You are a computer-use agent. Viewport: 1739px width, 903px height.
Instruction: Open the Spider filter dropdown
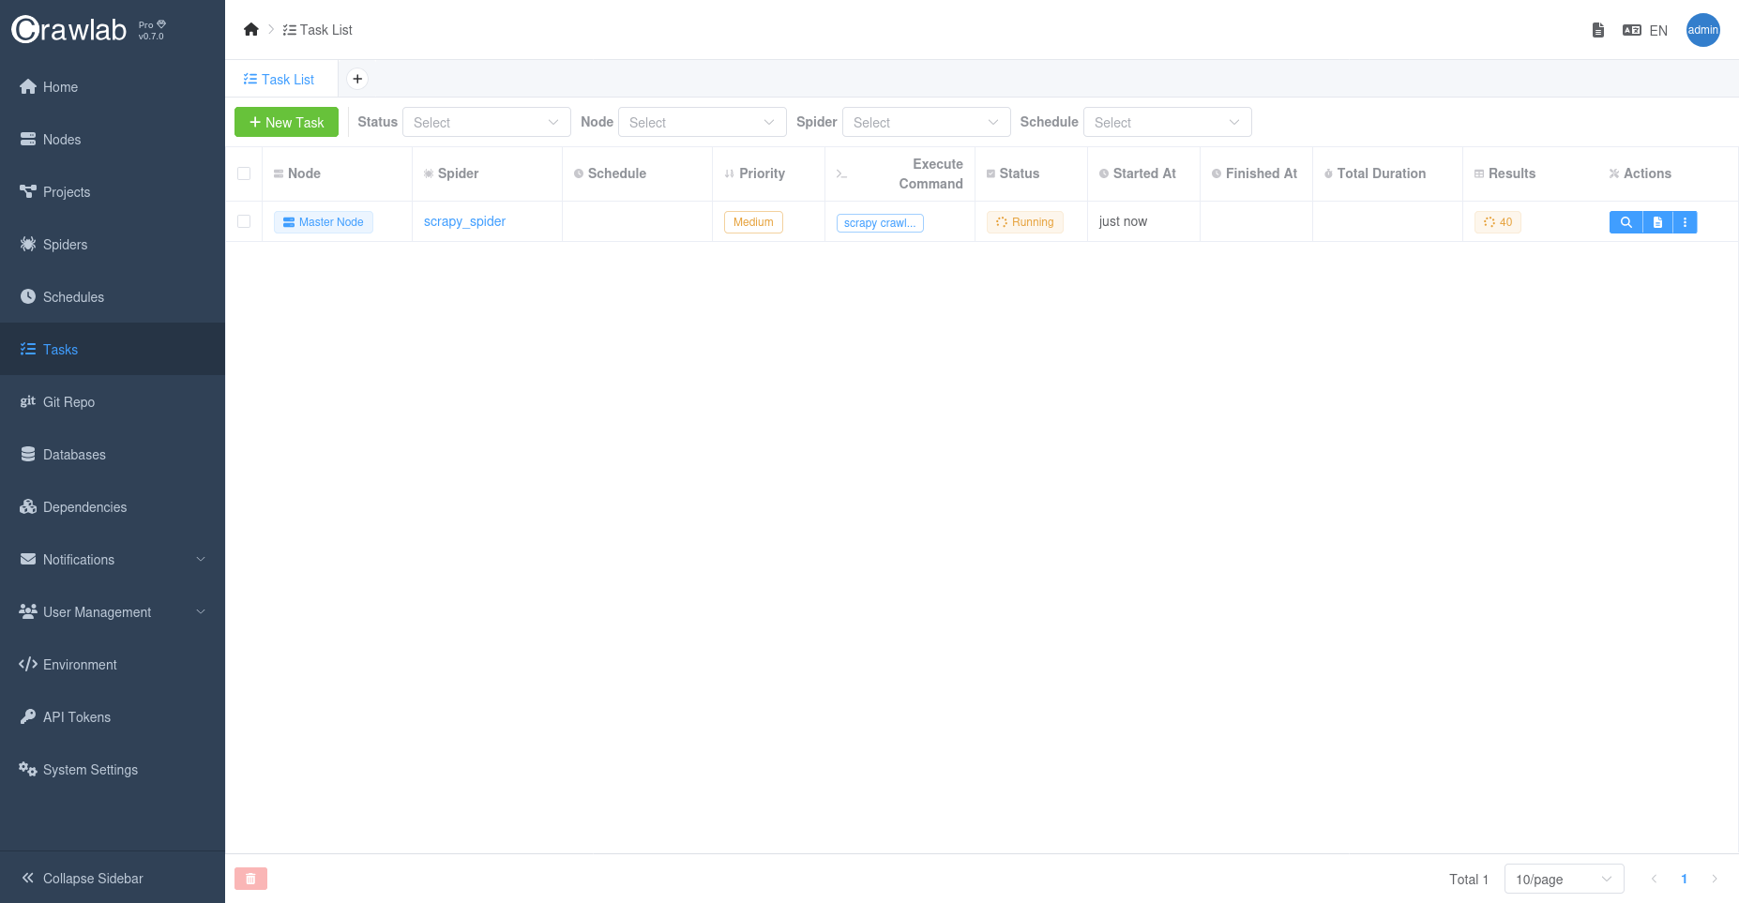pos(926,122)
